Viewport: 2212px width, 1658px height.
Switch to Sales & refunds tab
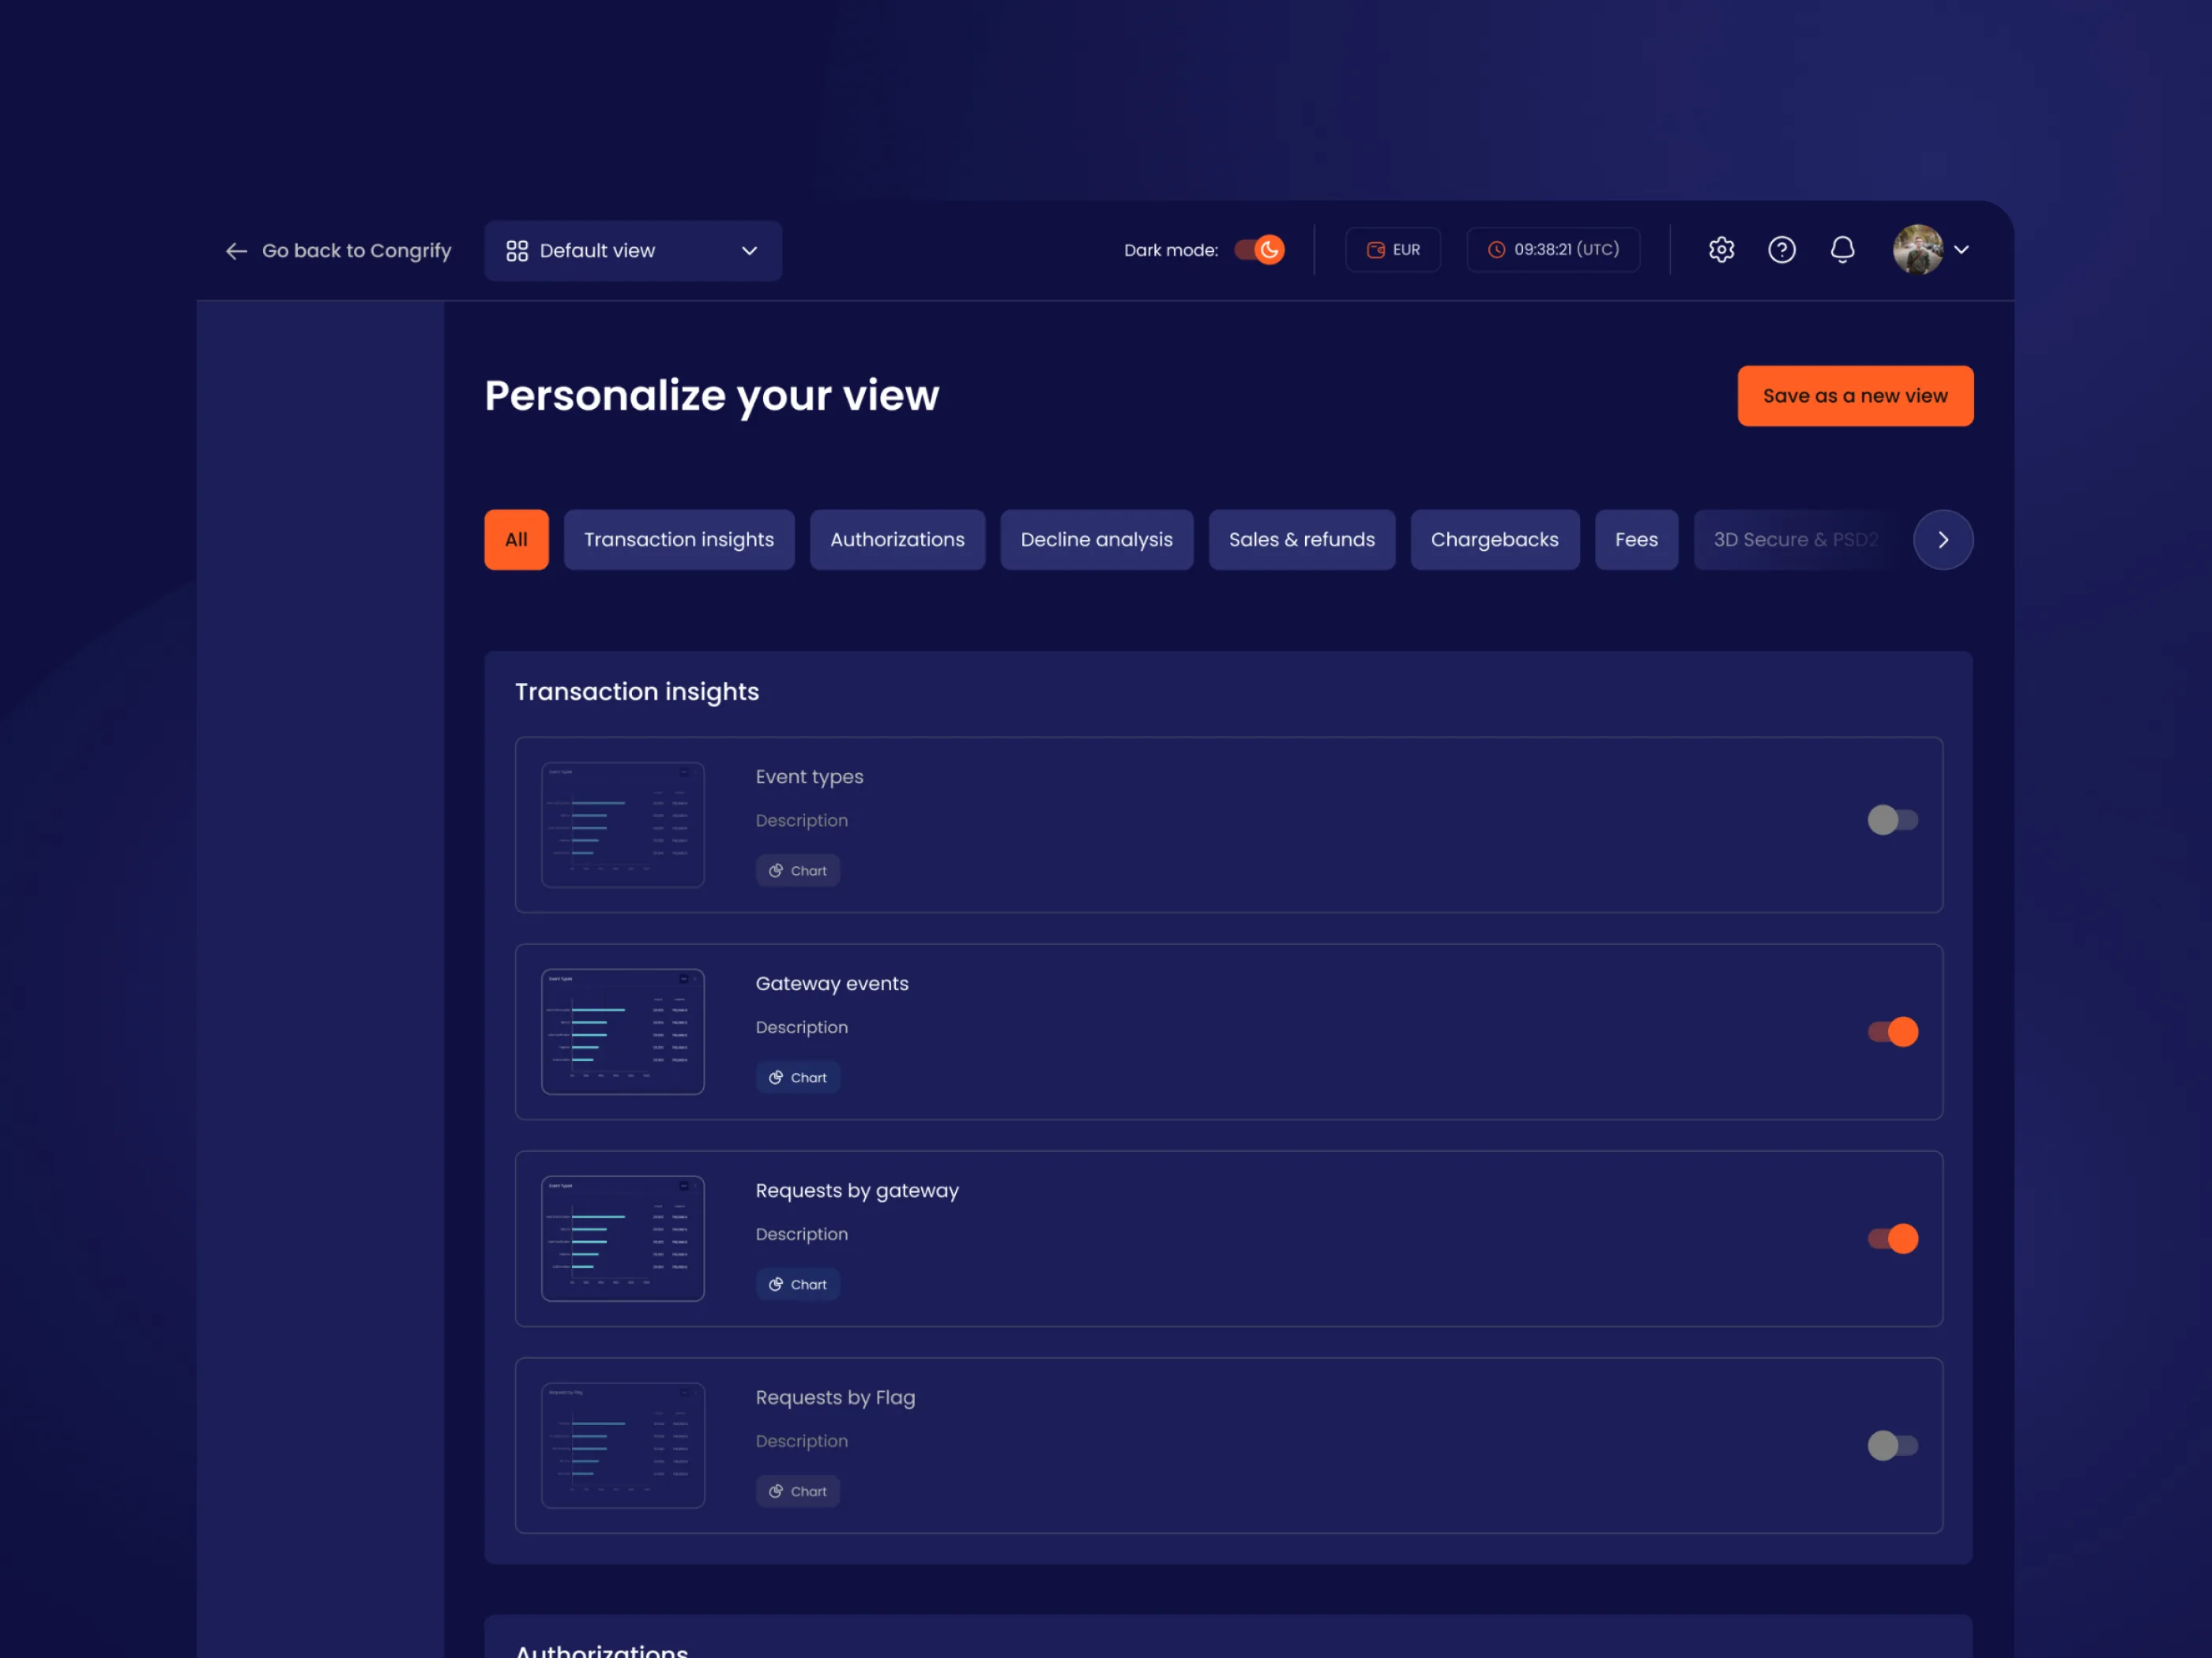click(1301, 540)
